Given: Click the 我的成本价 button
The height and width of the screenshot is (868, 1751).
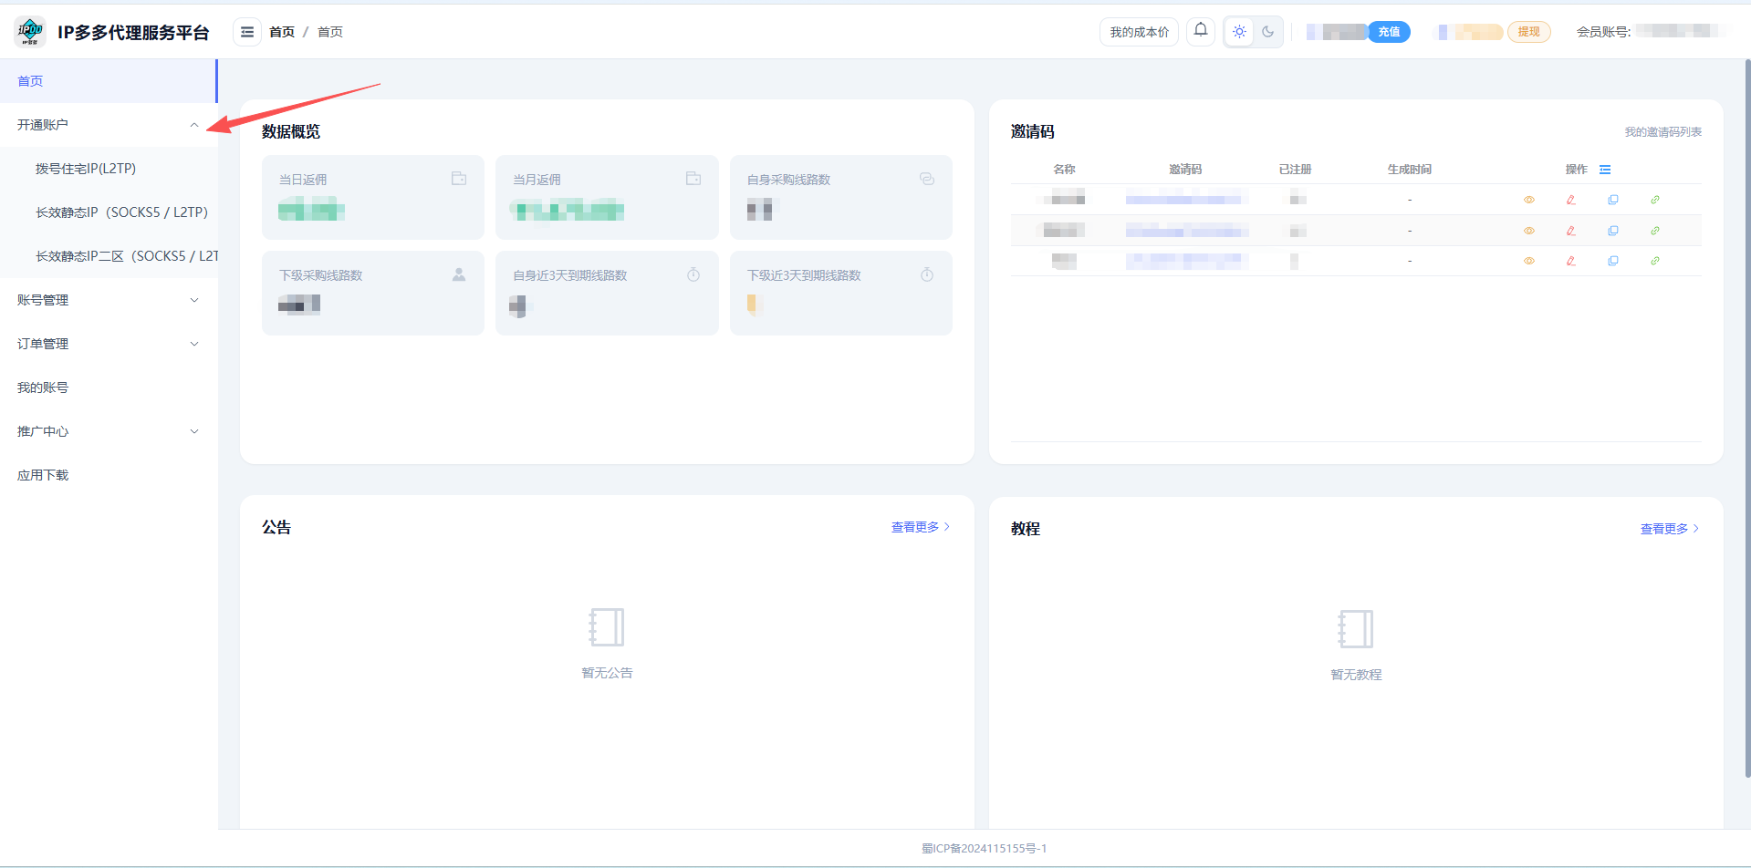Looking at the screenshot, I should click(x=1139, y=32).
